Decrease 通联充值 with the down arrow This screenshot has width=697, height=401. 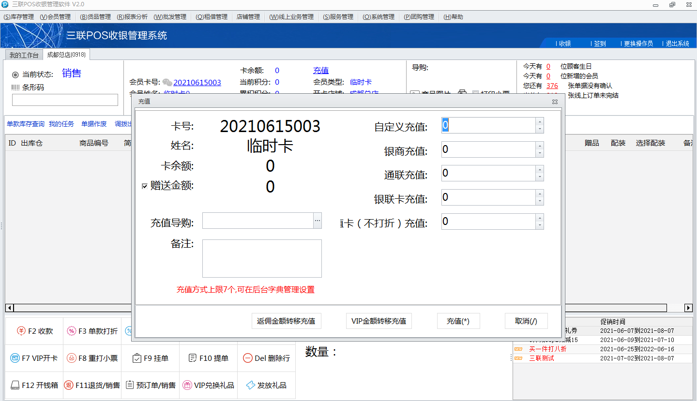[x=540, y=177]
